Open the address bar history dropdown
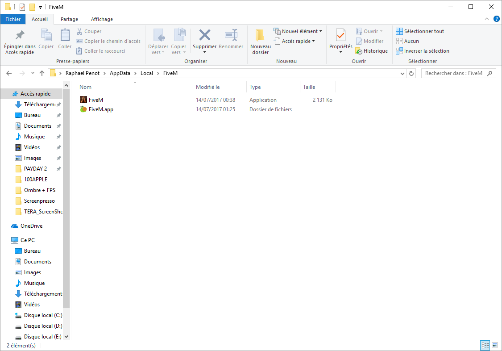 click(x=402, y=73)
